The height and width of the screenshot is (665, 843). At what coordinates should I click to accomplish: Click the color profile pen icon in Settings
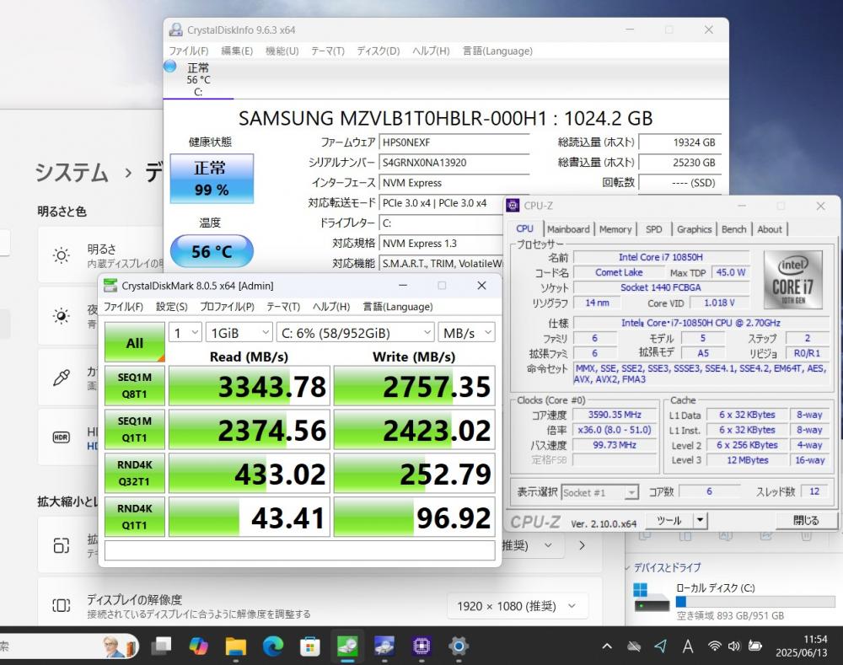(62, 378)
